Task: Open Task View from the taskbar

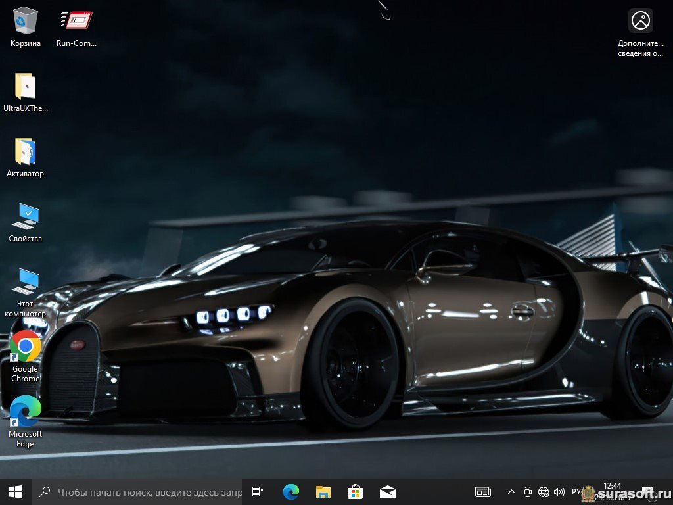Action: [258, 492]
